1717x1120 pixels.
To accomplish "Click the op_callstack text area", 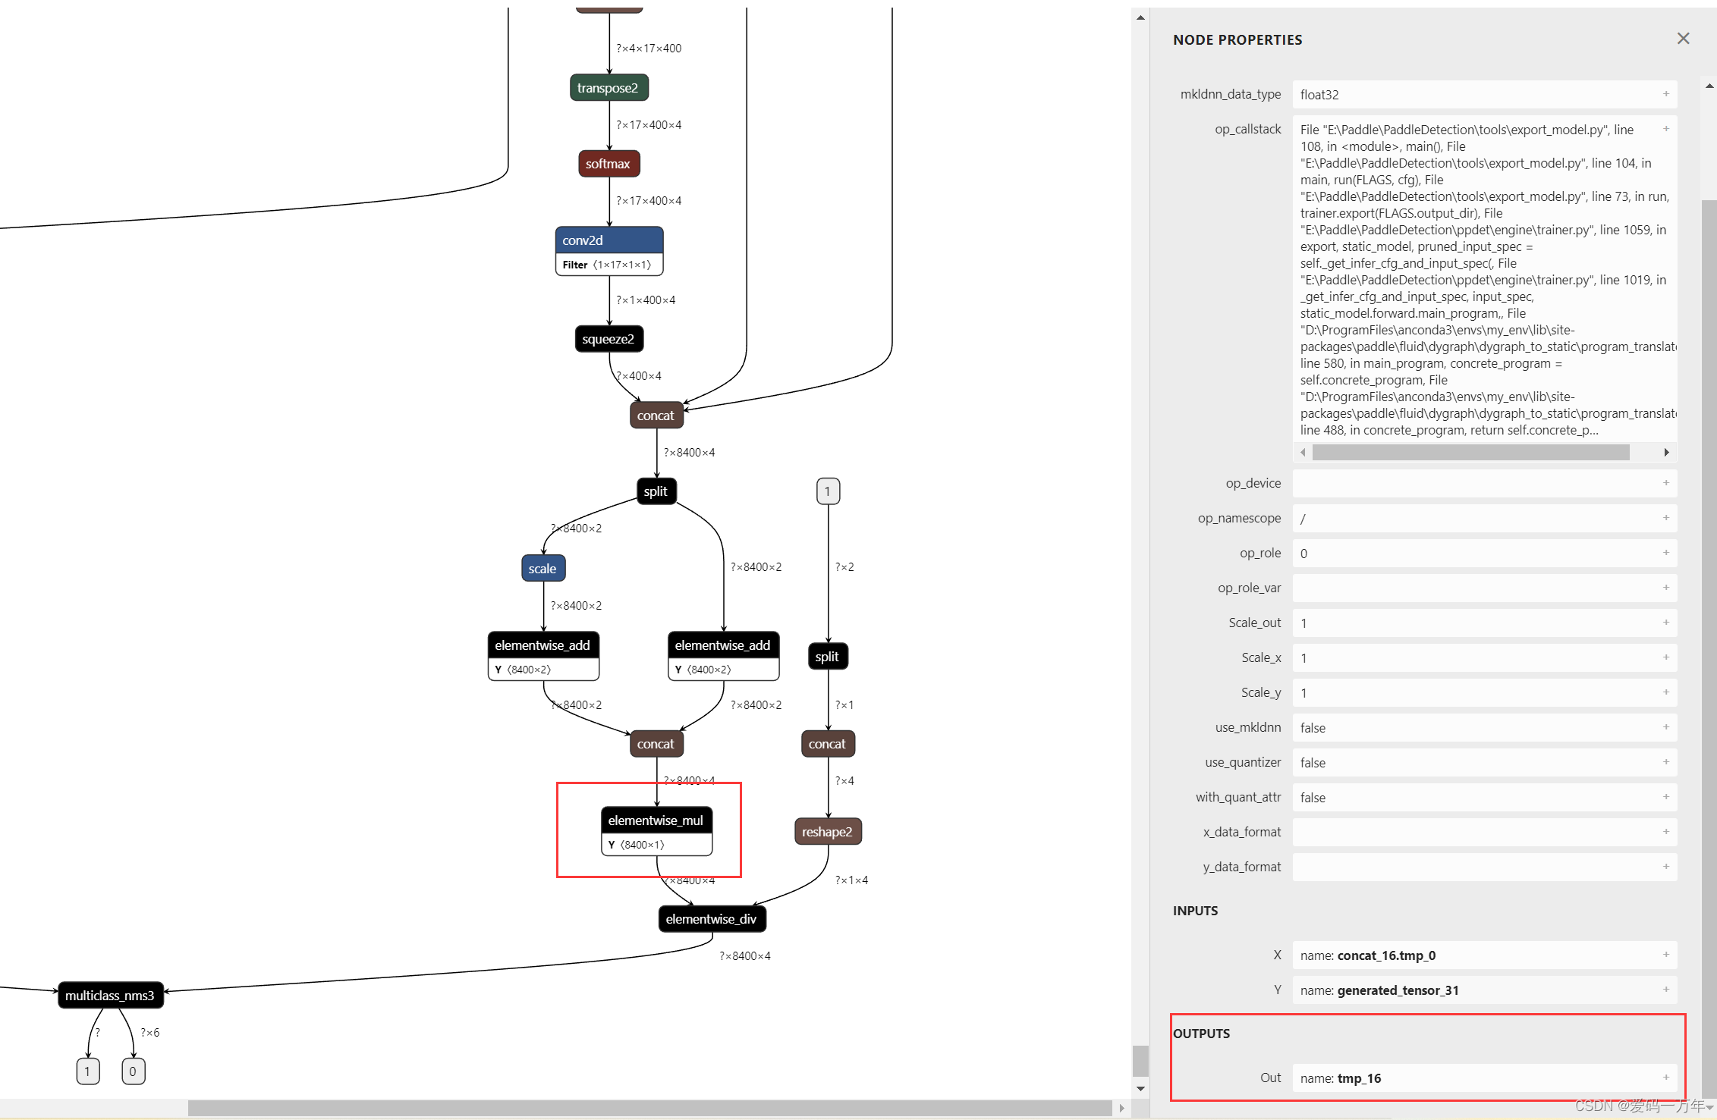I will tap(1484, 278).
